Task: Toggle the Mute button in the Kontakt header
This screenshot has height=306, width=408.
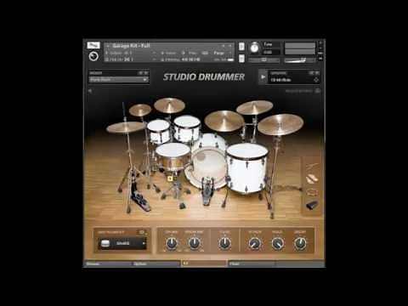Action: (x=241, y=59)
